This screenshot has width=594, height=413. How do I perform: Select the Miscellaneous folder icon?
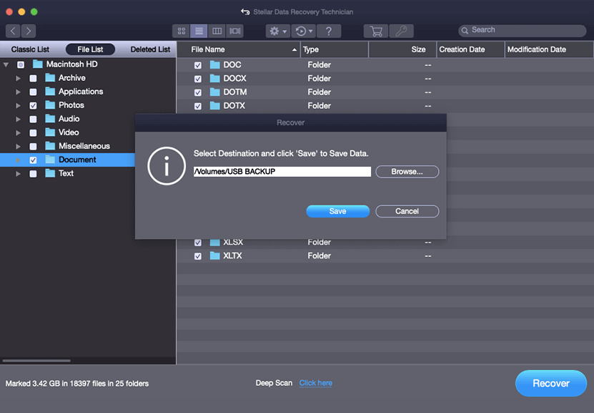point(50,146)
